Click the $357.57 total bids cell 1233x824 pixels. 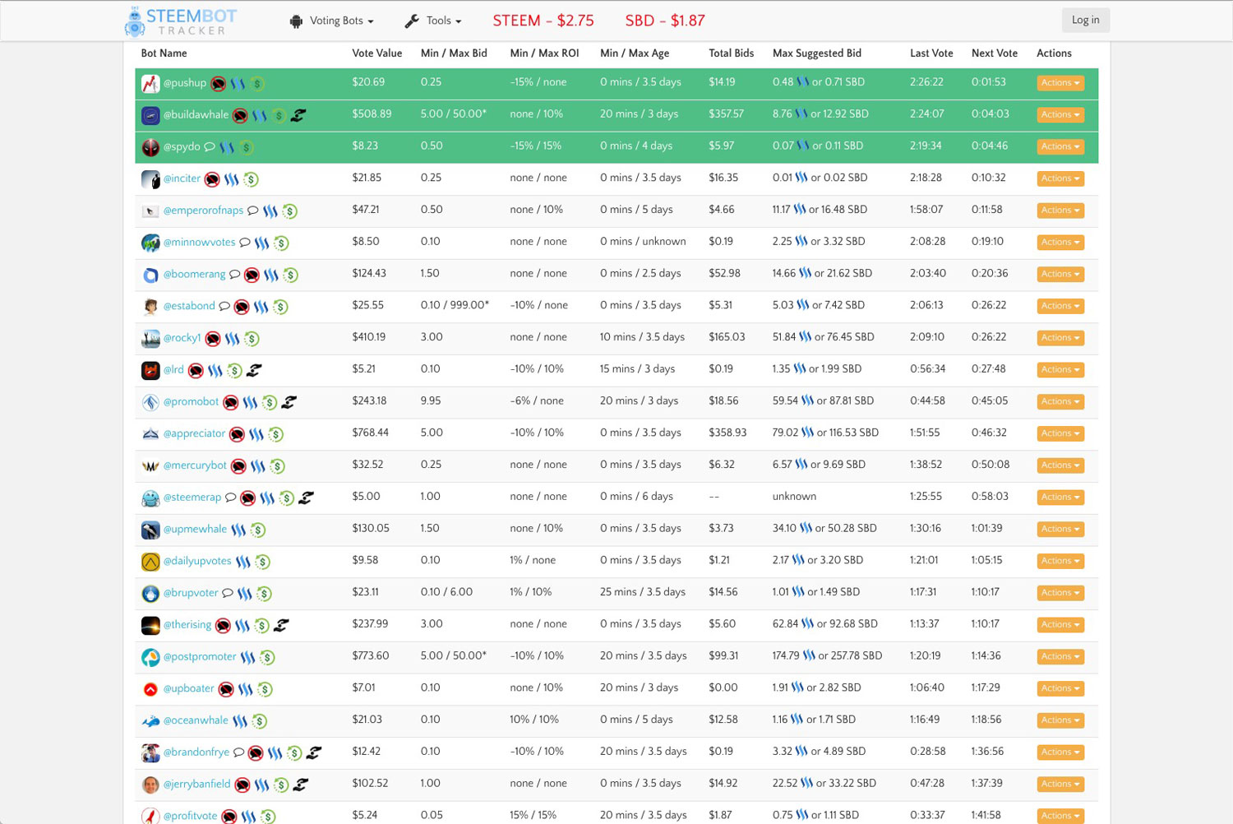coord(727,114)
